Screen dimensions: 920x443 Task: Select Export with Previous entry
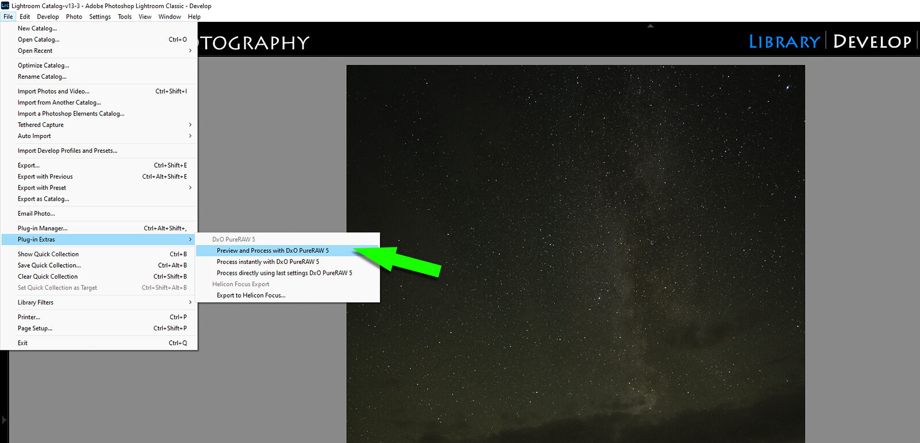99,176
